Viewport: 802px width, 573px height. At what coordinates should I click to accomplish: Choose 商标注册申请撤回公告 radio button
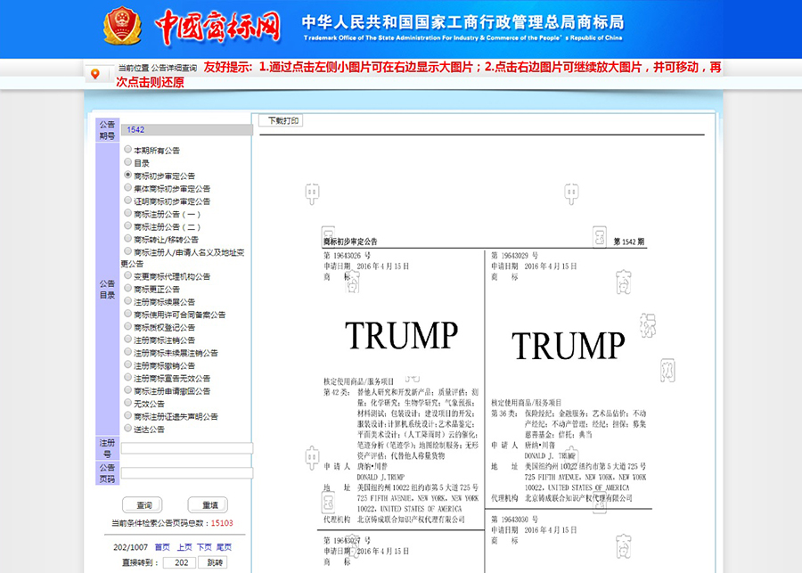(x=127, y=390)
